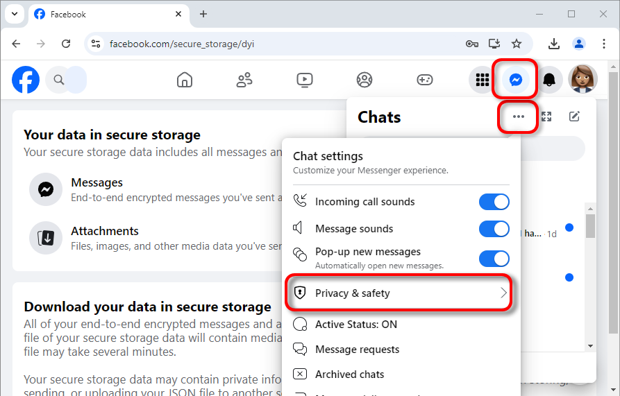Open the Facebook apps grid menu
This screenshot has height=396, width=620.
tap(482, 80)
